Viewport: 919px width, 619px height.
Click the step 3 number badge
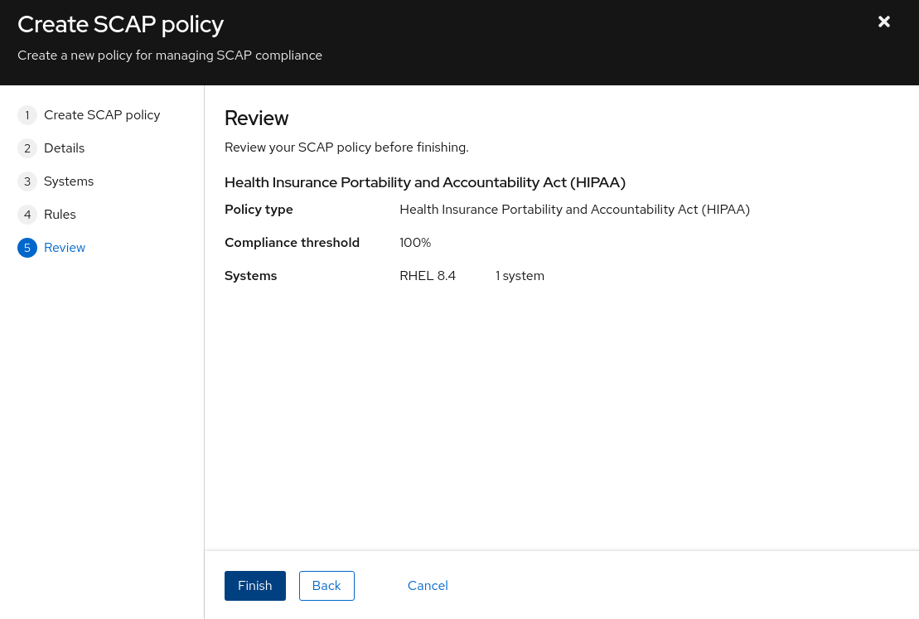coord(27,181)
